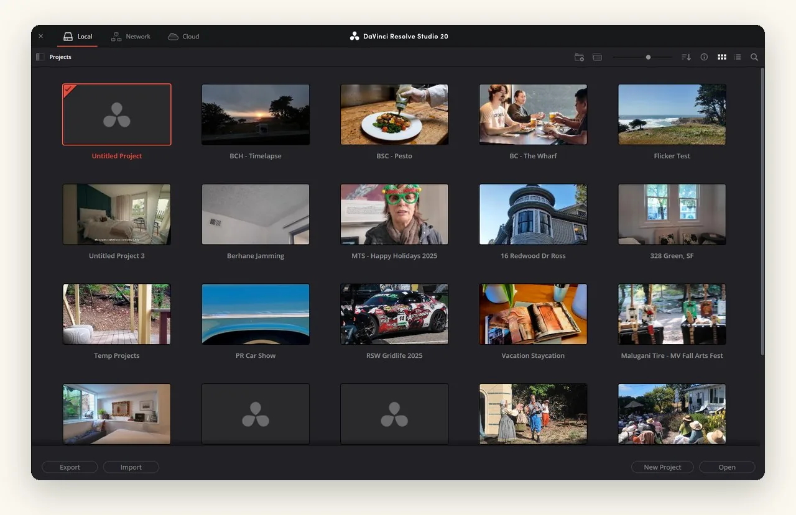This screenshot has height=515, width=796.
Task: Select the Flicker Test project thumbnail
Action: [x=672, y=114]
